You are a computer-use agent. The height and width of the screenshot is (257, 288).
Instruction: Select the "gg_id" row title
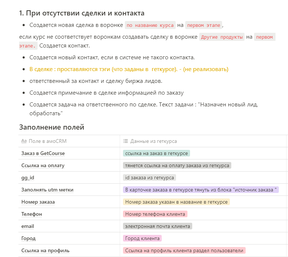28,177
